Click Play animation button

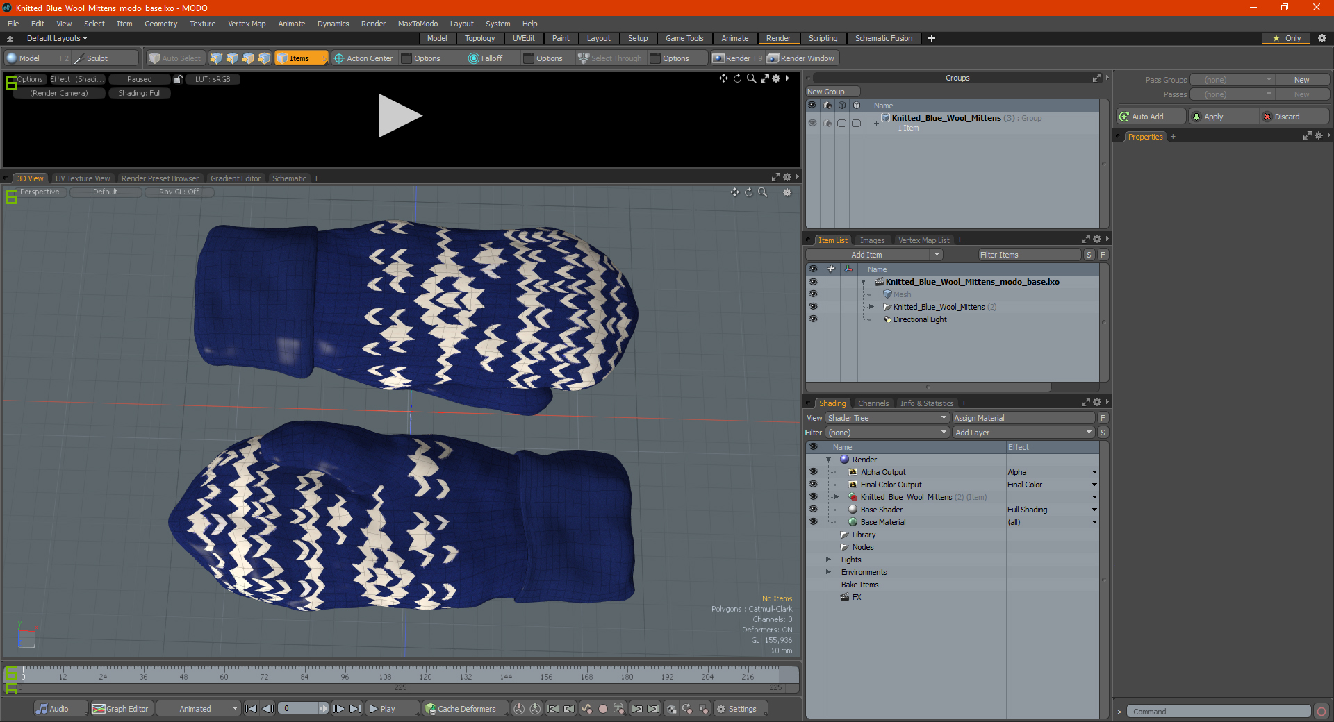pos(393,709)
